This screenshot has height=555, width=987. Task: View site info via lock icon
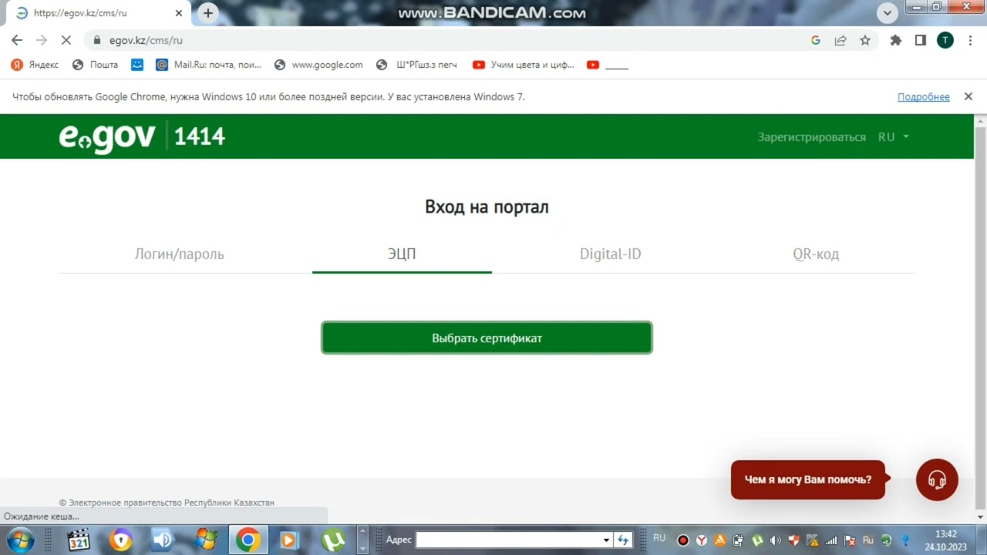click(97, 40)
